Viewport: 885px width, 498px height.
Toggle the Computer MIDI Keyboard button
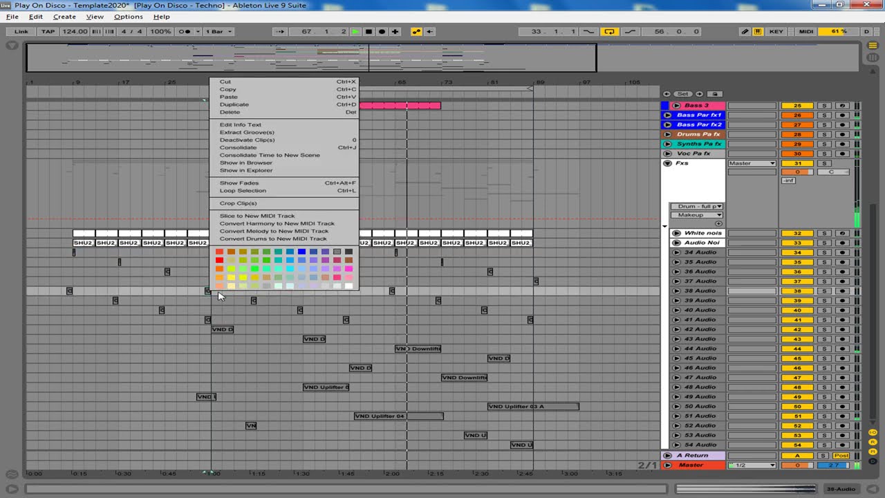coord(758,32)
